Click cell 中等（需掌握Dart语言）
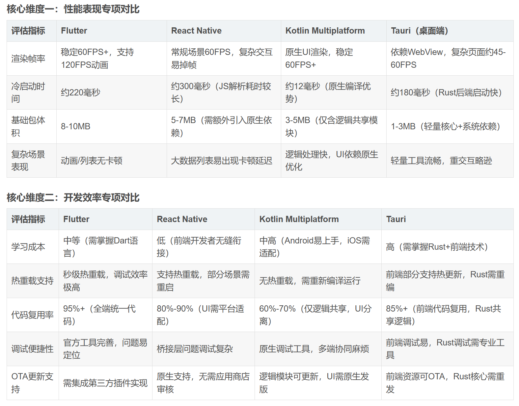The image size is (519, 406). click(105, 247)
